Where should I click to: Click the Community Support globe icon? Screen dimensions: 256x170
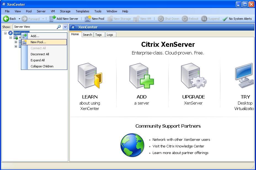(132, 145)
